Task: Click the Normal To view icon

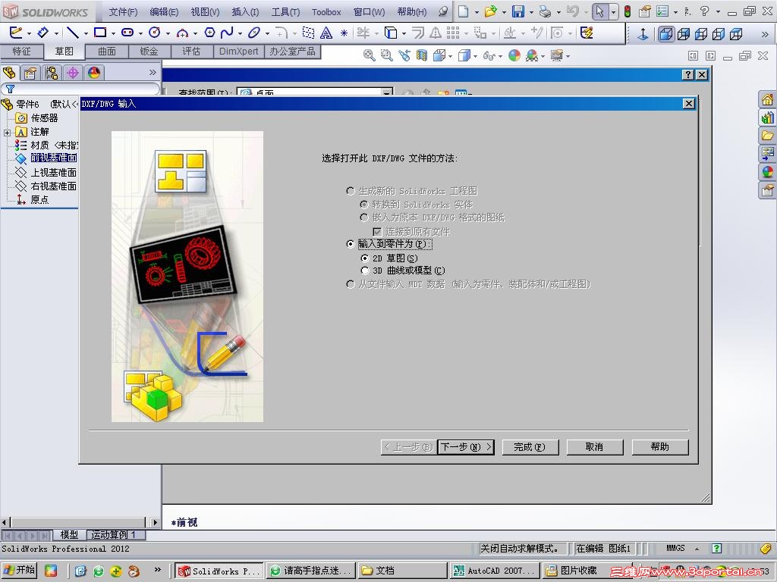Action: pos(643,33)
